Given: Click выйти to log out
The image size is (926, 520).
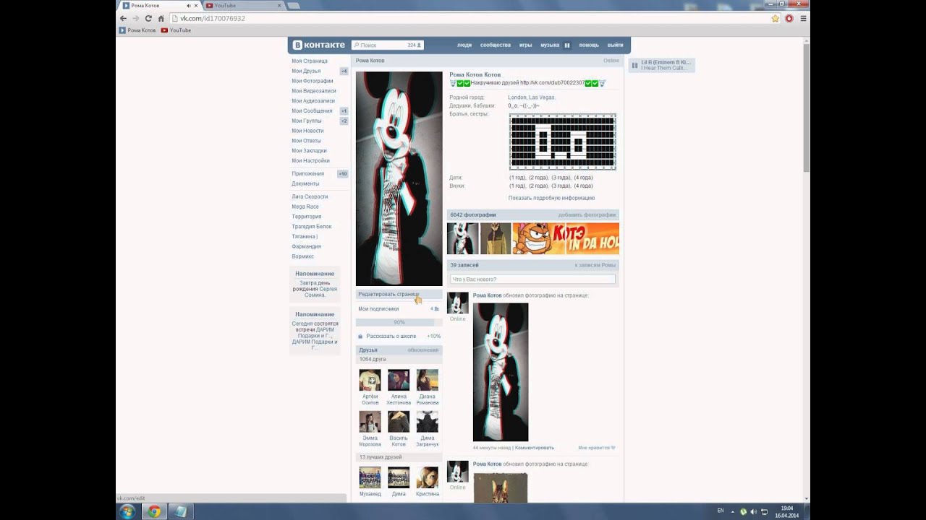Looking at the screenshot, I should (615, 45).
